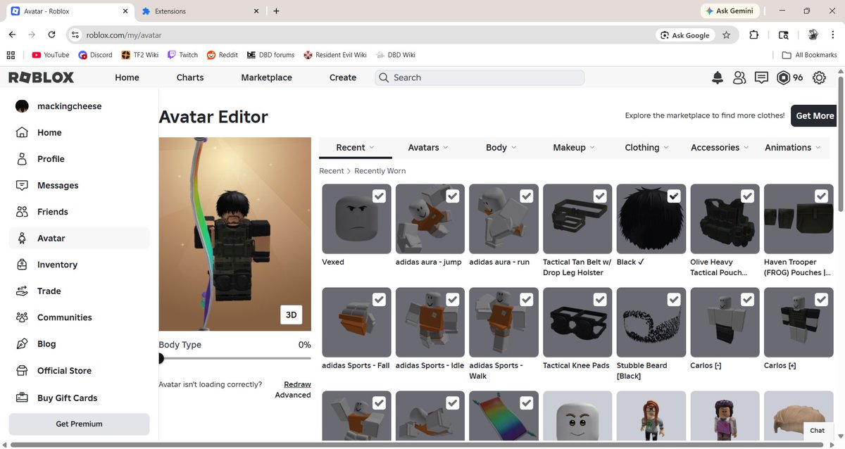845x449 pixels.
Task: Uncheck Tactical Tan Belt w/ Drop Leg Holster
Action: (x=600, y=196)
